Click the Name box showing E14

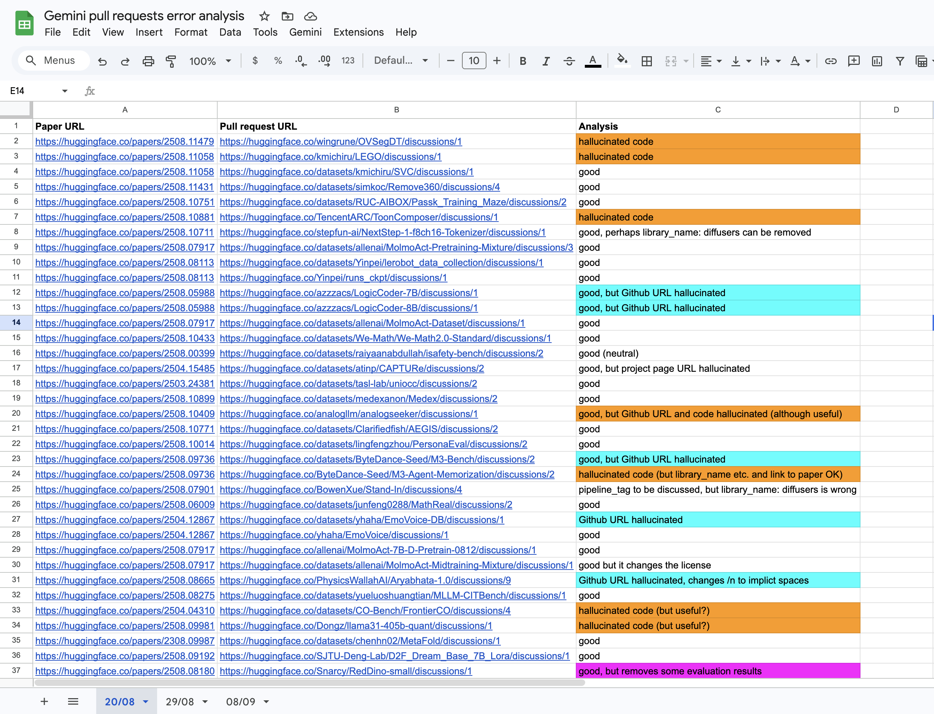click(34, 91)
